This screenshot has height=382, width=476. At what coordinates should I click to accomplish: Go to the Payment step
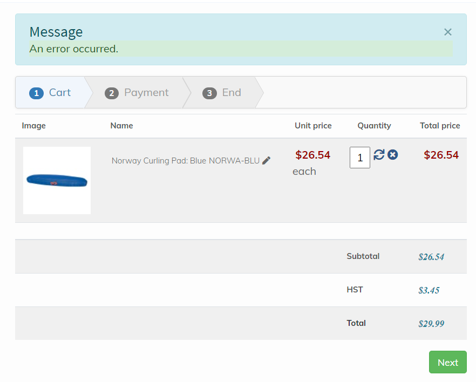[137, 93]
